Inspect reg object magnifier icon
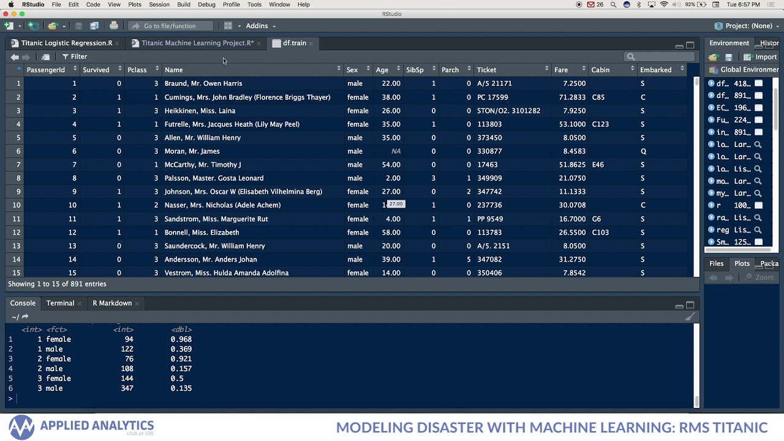 point(758,230)
